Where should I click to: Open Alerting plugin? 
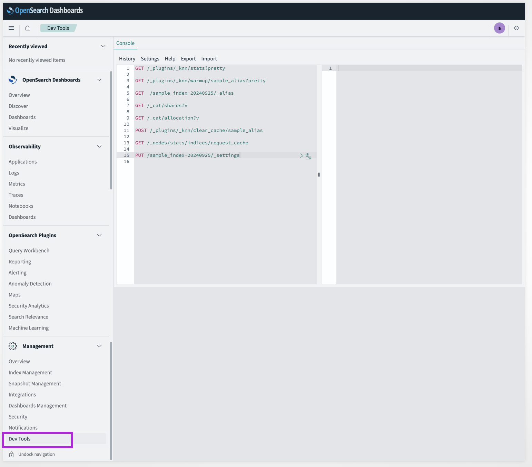click(18, 273)
